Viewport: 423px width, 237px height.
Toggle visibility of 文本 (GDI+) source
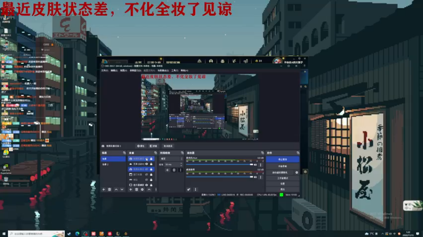pos(146,164)
